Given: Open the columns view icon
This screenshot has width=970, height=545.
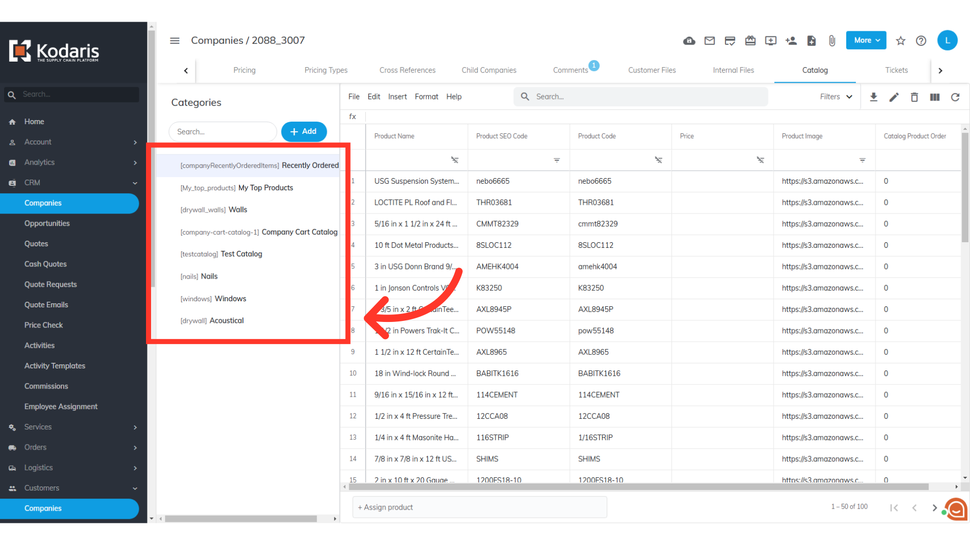Looking at the screenshot, I should click(935, 97).
